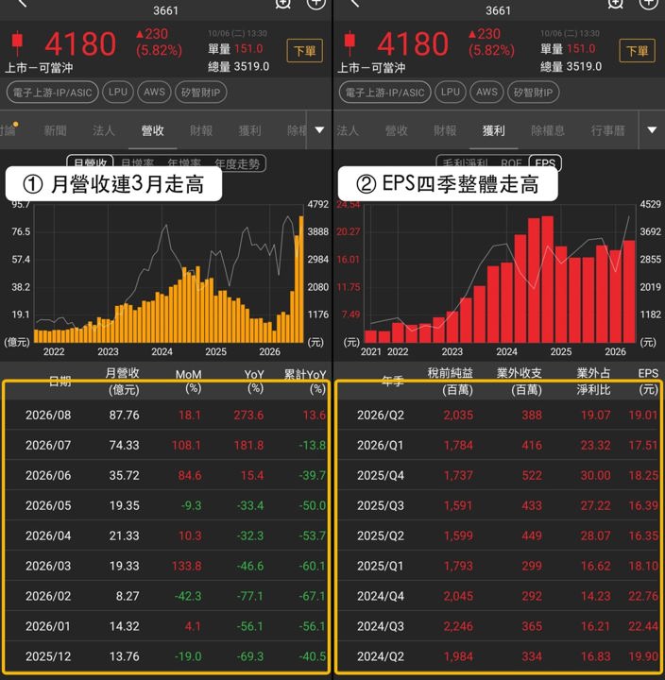
Task: Expand tab dropdown arrow in left panel
Action: (319, 130)
